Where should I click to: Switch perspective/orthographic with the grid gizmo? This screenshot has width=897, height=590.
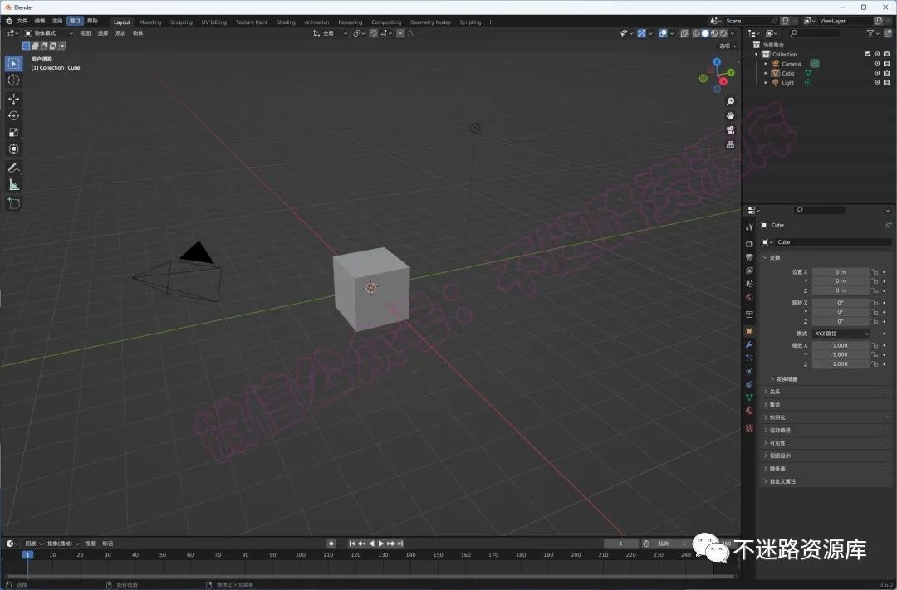[x=731, y=144]
